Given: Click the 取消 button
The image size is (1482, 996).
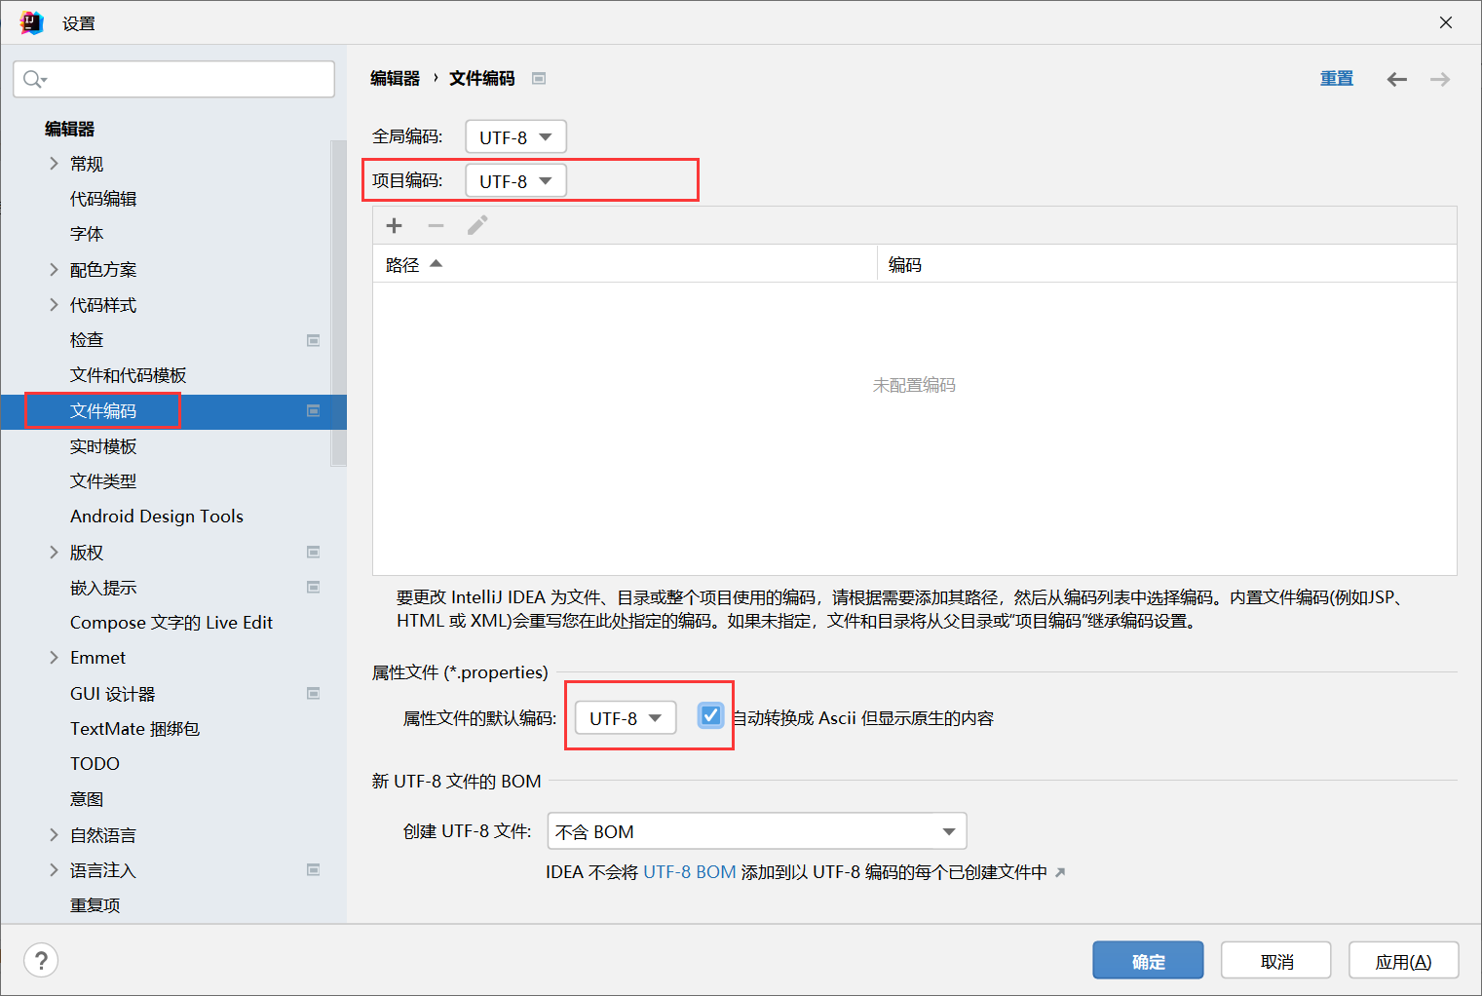Looking at the screenshot, I should pyautogui.click(x=1276, y=961).
